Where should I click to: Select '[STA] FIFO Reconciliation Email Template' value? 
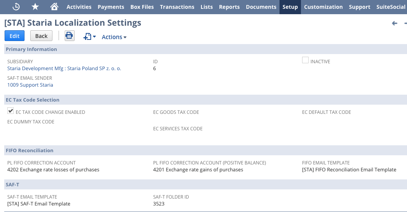pyautogui.click(x=349, y=170)
